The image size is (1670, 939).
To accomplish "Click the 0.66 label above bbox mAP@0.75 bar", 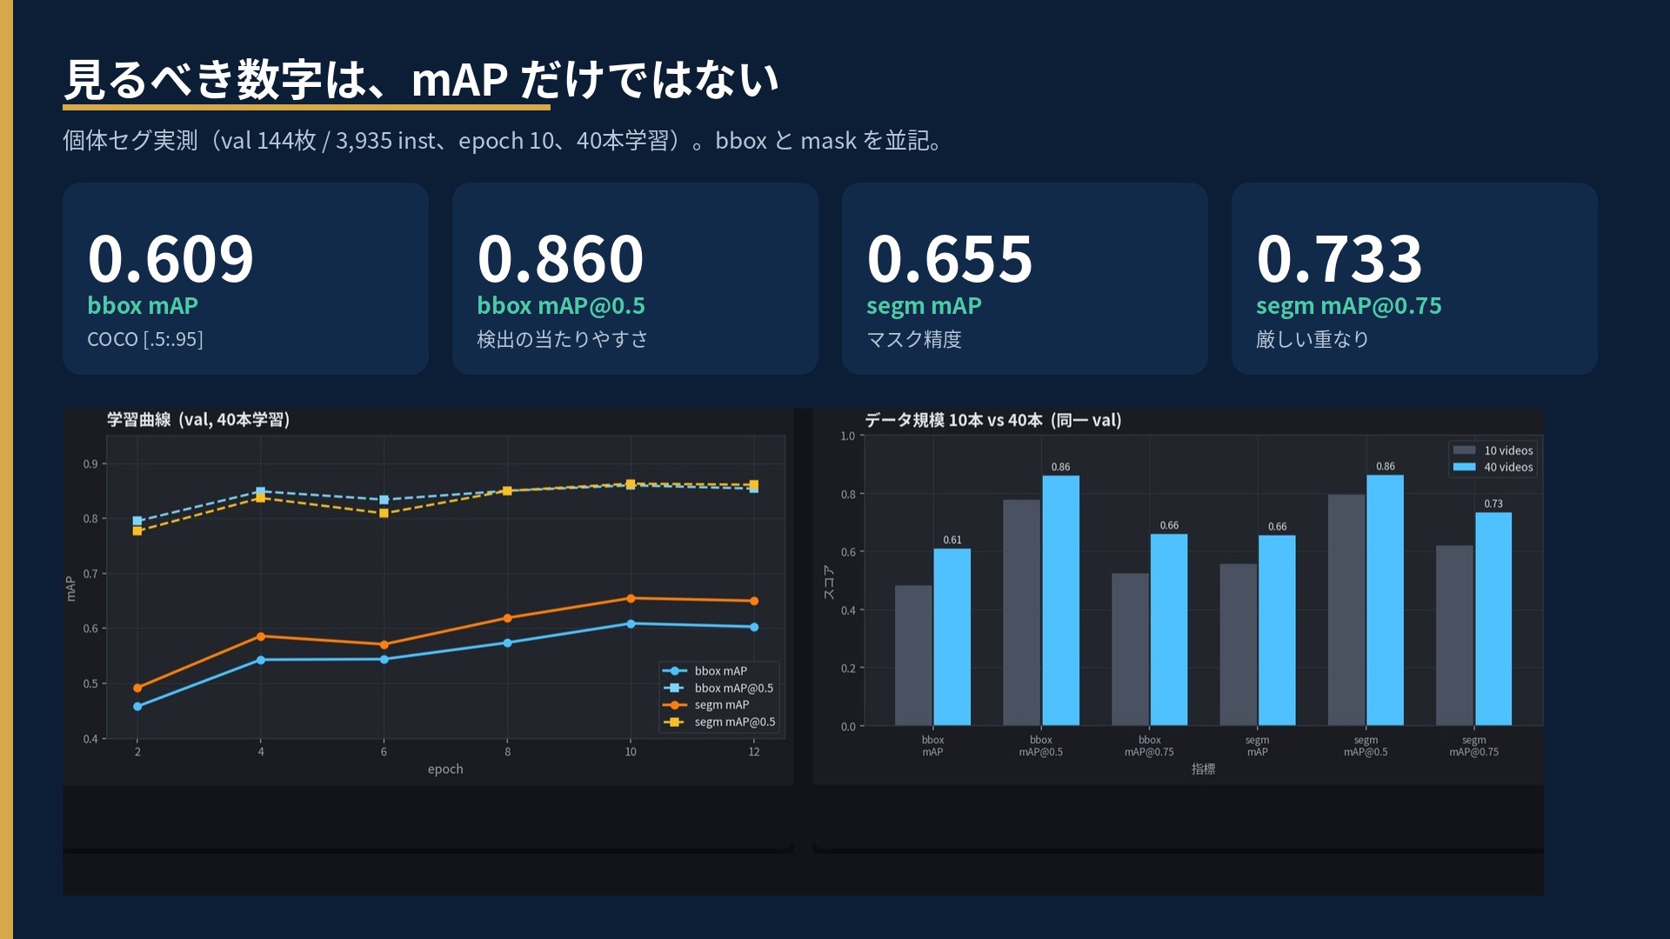I will [x=1169, y=525].
